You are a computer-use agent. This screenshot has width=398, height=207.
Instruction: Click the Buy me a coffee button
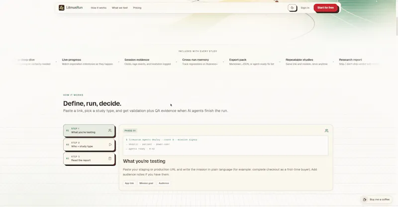[x=377, y=200]
